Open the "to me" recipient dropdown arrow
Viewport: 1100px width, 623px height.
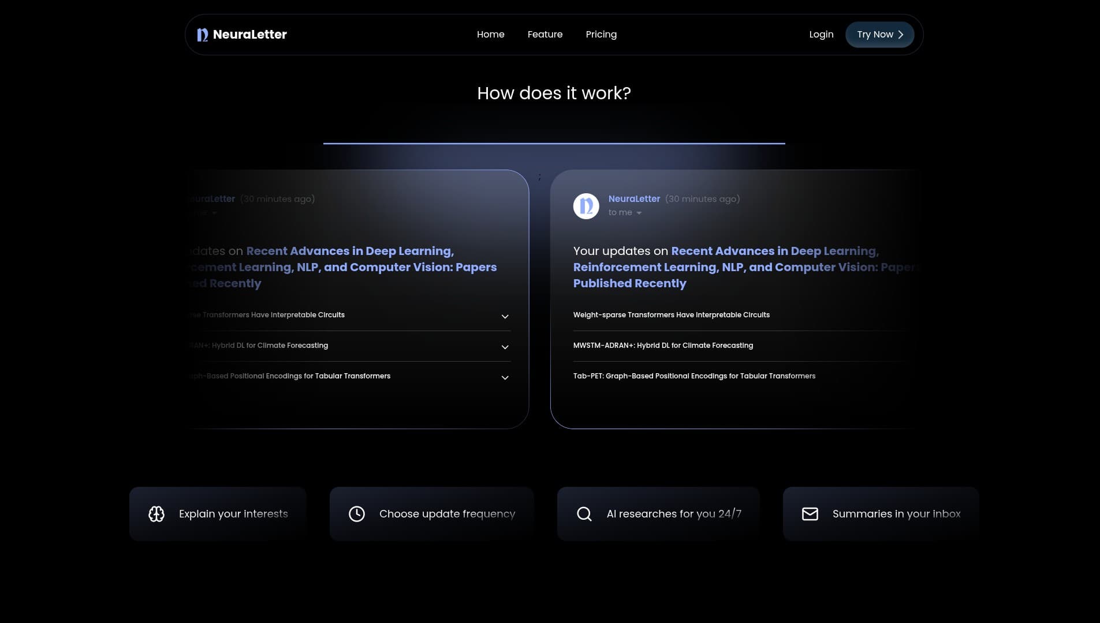pyautogui.click(x=639, y=213)
